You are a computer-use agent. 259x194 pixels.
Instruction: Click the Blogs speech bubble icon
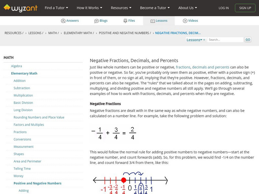(96, 21)
